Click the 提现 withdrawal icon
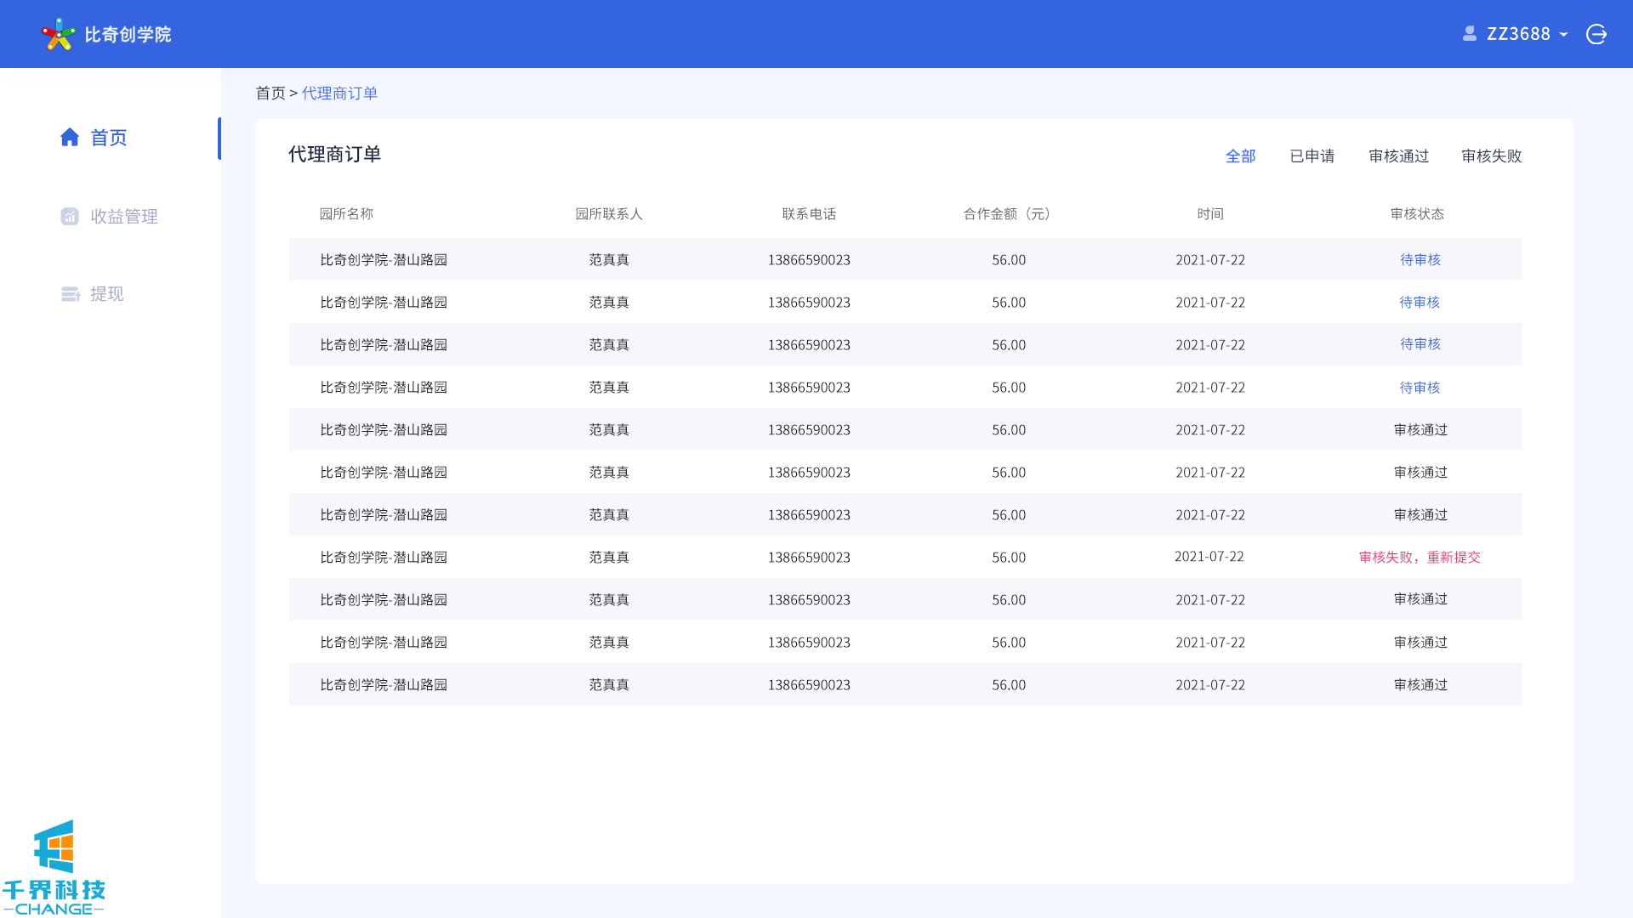1633x918 pixels. [x=70, y=294]
